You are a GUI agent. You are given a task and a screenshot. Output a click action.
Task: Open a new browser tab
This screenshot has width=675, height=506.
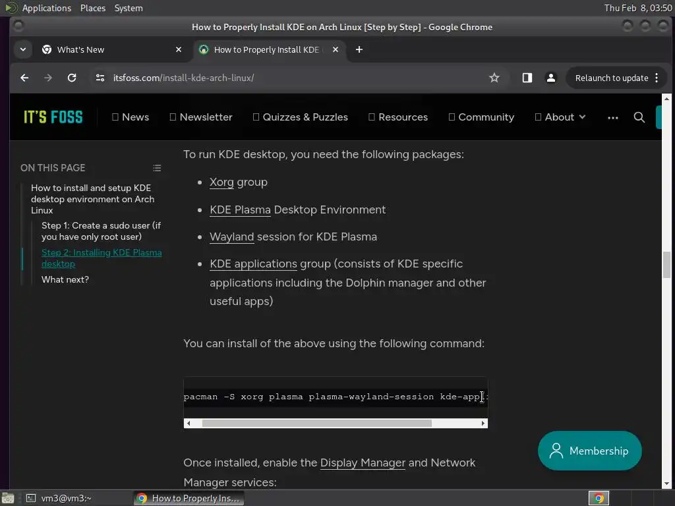click(x=359, y=49)
